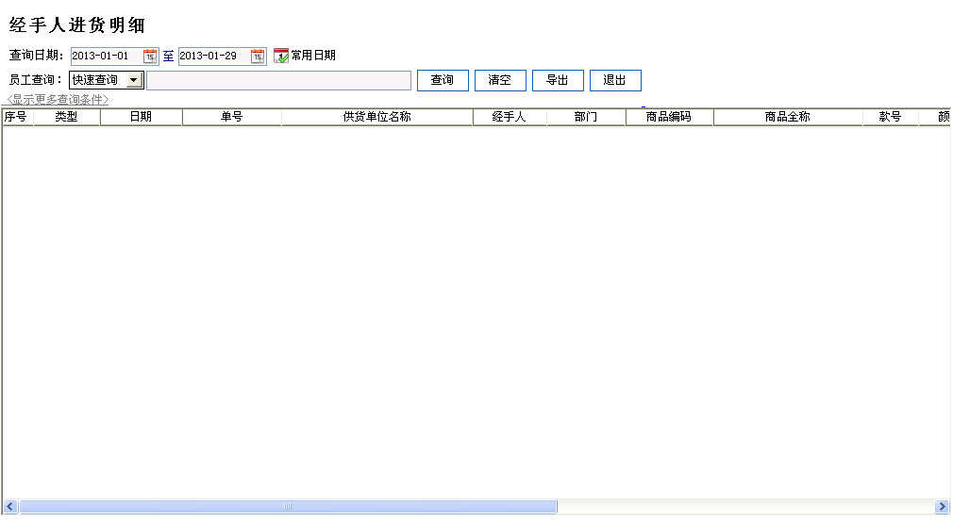Click the 单号 column header
953x521 pixels.
[x=231, y=117]
